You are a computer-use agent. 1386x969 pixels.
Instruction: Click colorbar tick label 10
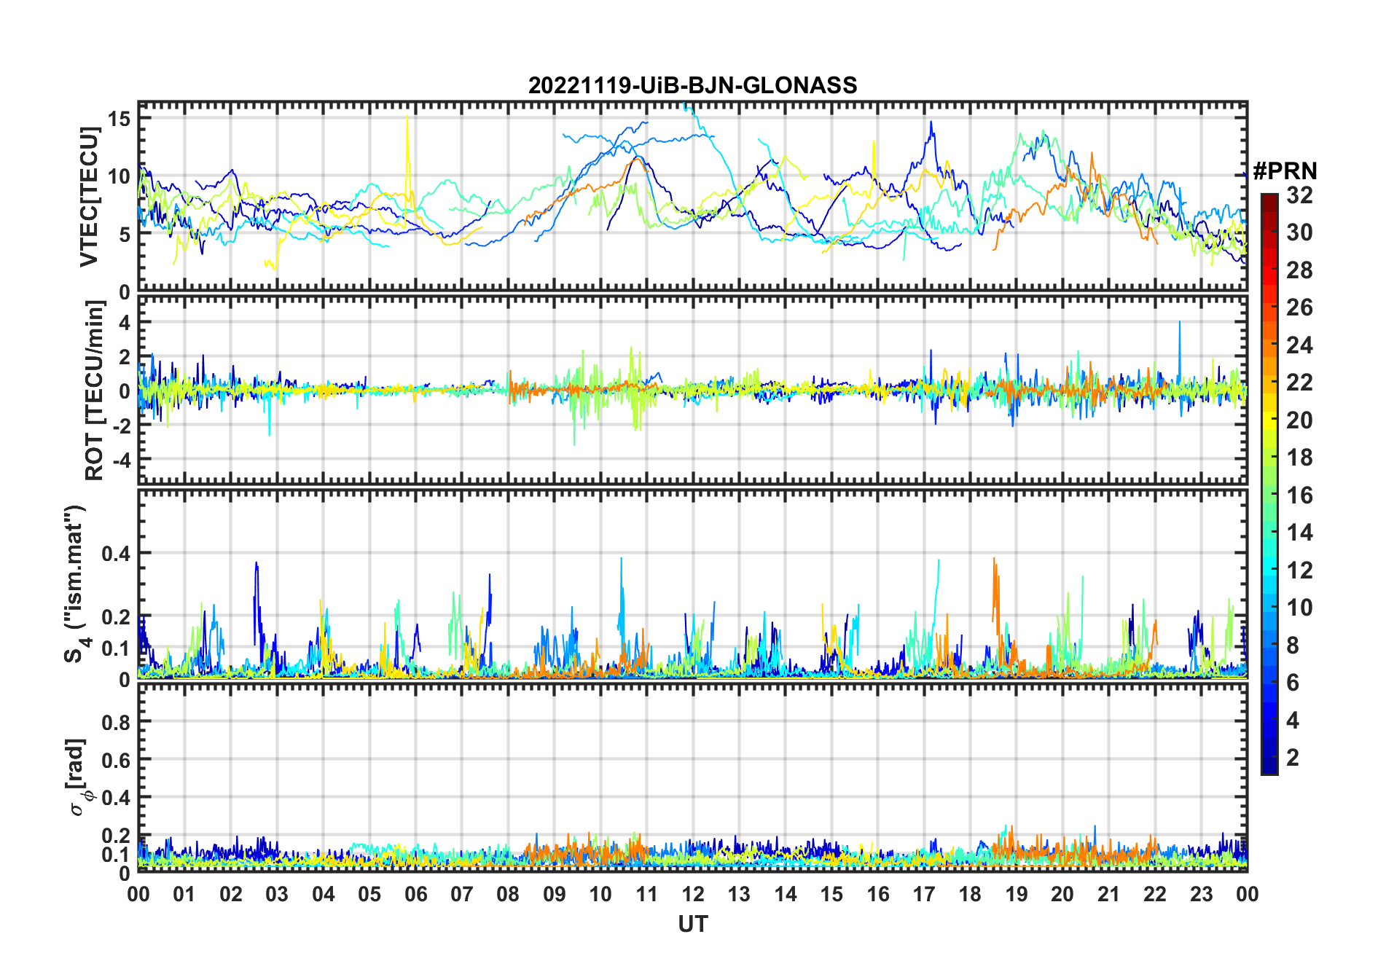pyautogui.click(x=1299, y=608)
